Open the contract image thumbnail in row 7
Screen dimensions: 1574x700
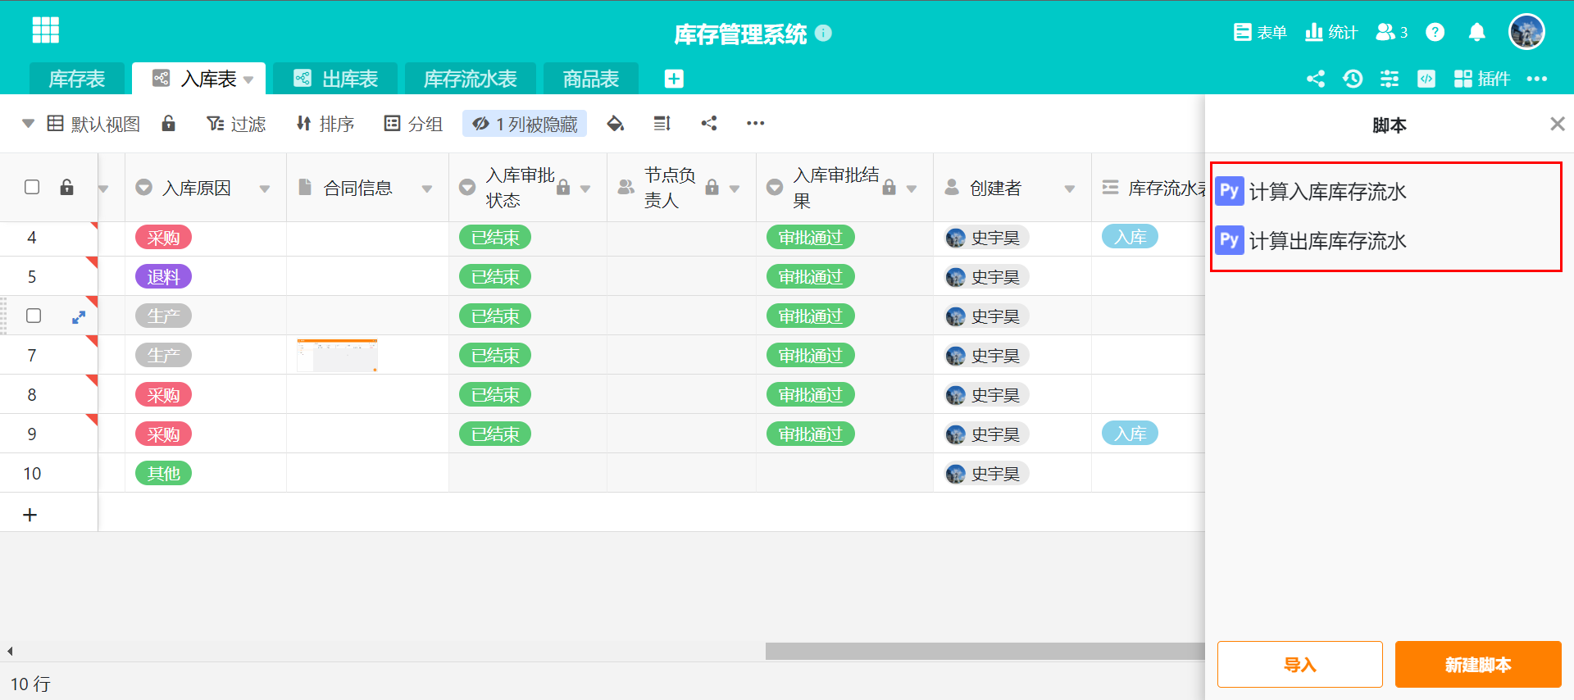(337, 355)
